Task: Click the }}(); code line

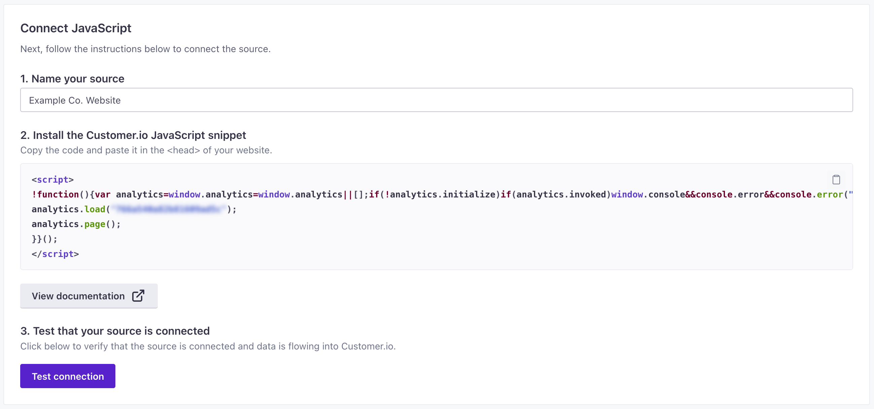Action: [x=44, y=239]
